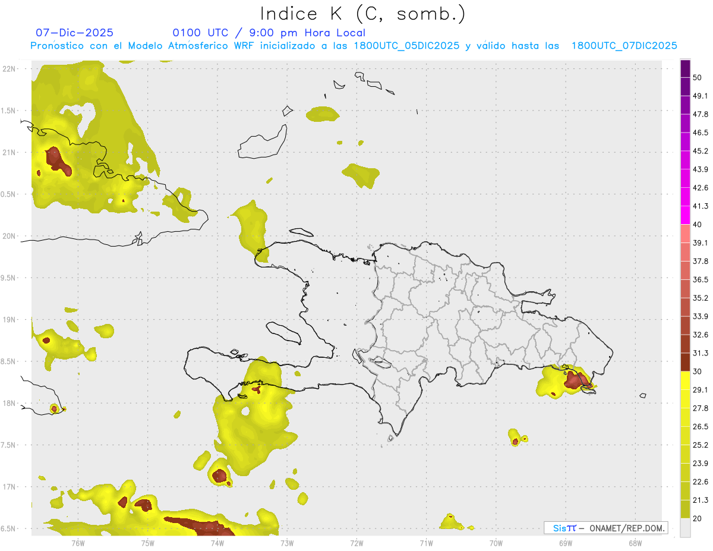Click the latitude label "20N"
Screen dimensions: 713x551
point(10,236)
